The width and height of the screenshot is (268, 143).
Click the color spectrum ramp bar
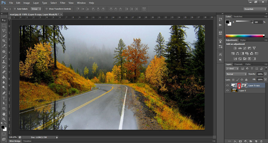(x=245, y=36)
